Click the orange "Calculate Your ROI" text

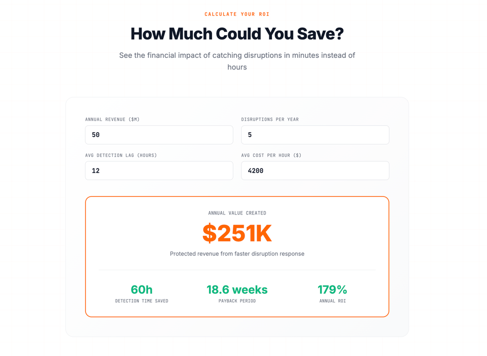tap(237, 14)
